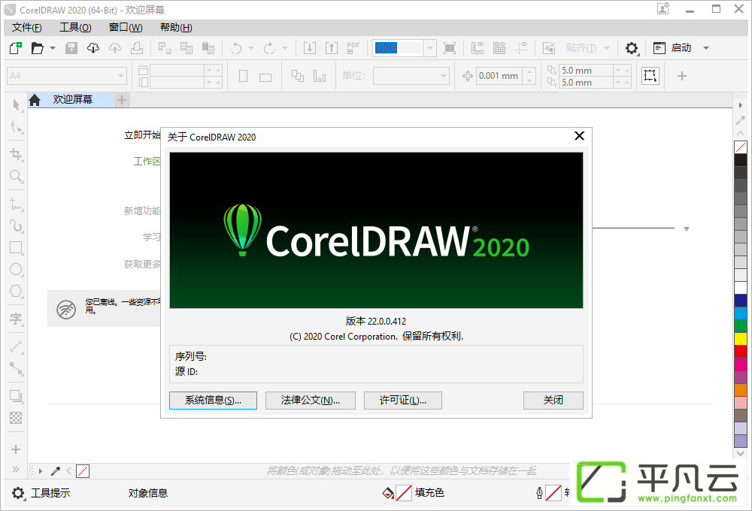
Task: Open the units dropdown combo box
Action: tap(411, 76)
